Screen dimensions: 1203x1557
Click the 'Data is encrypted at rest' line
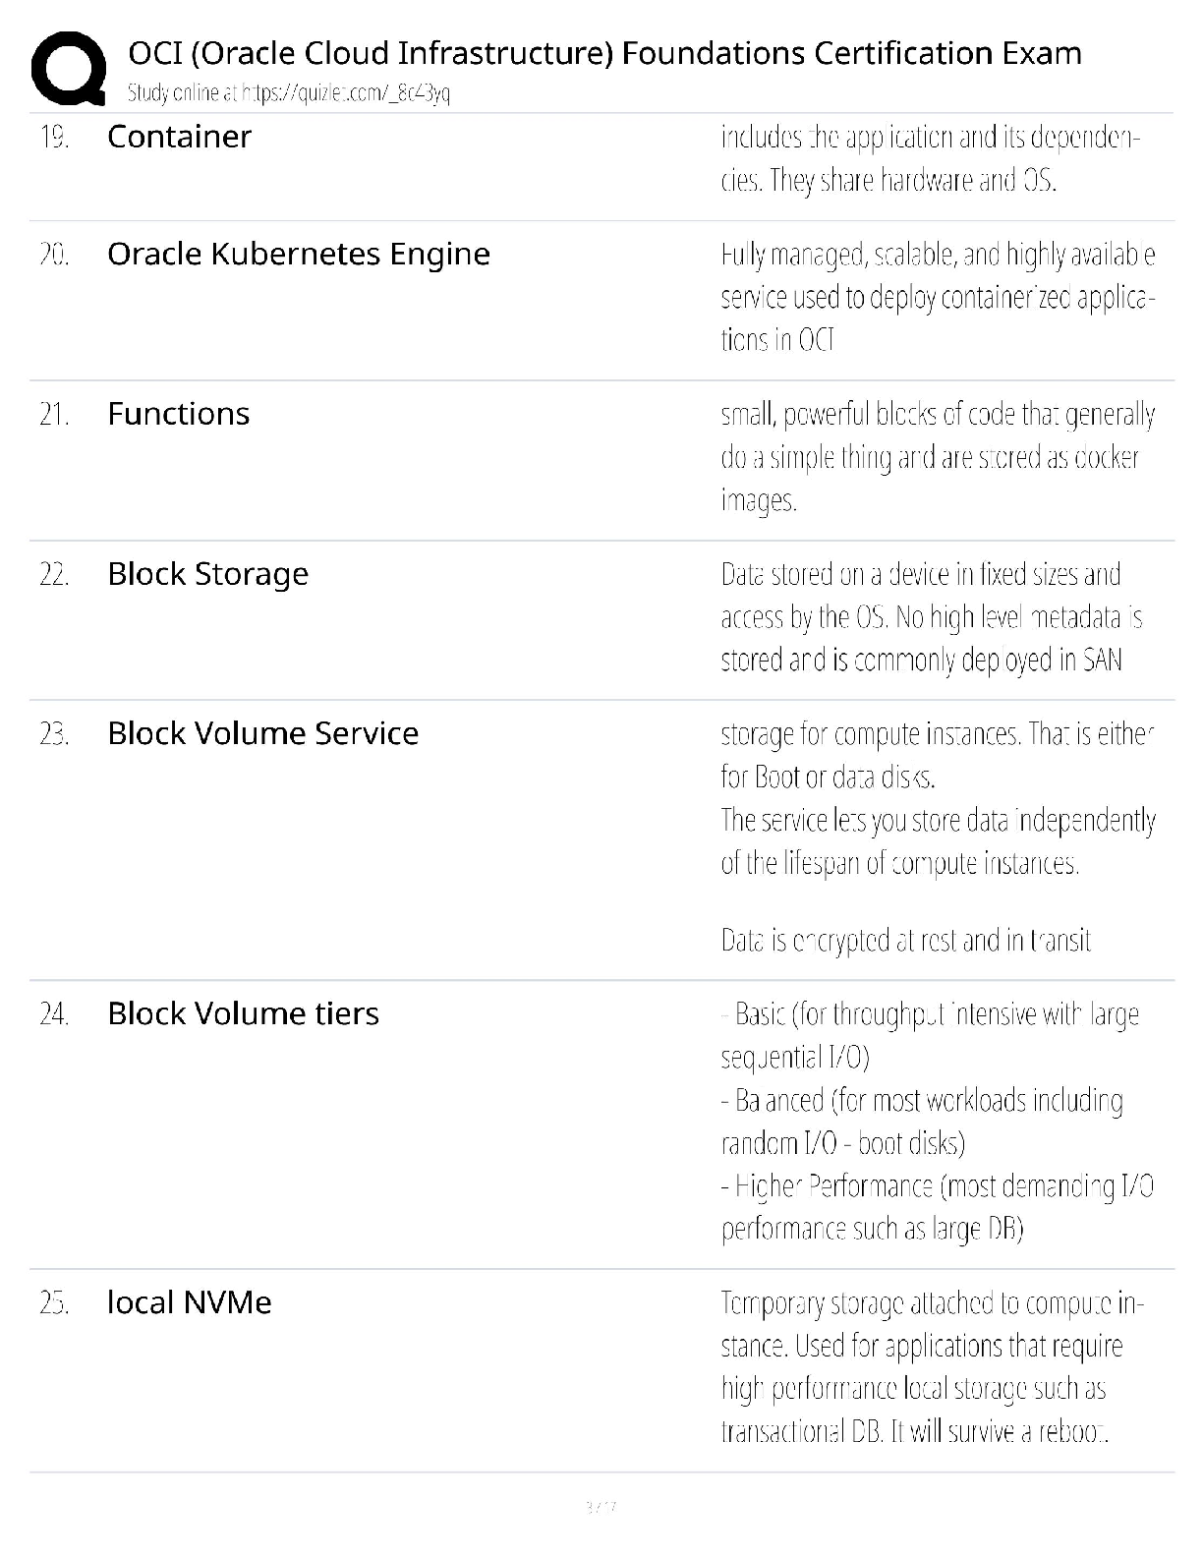(x=905, y=941)
